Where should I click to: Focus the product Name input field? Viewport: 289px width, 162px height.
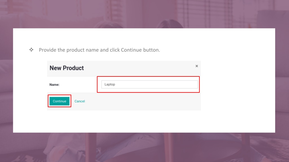(150, 84)
